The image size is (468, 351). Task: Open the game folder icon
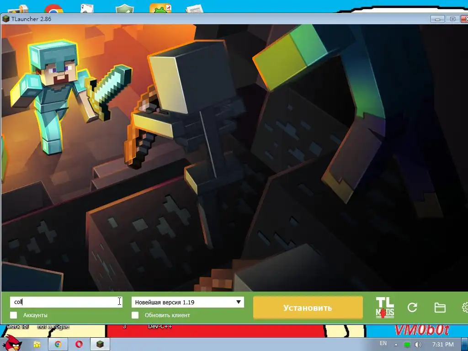[x=440, y=308]
